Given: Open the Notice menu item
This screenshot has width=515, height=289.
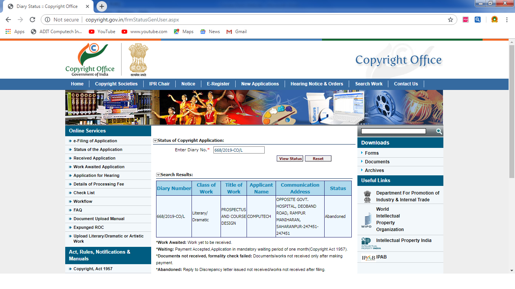Looking at the screenshot, I should point(188,84).
